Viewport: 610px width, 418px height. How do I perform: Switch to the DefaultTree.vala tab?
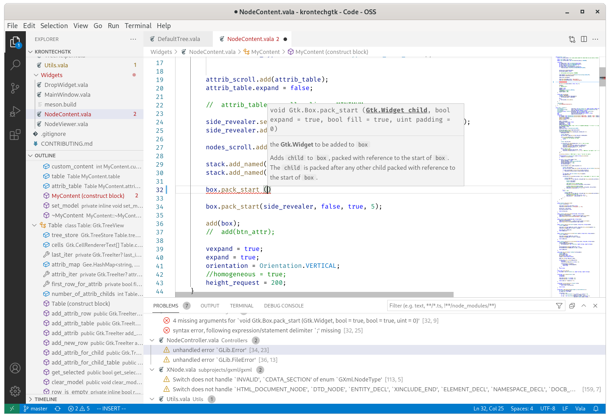178,39
